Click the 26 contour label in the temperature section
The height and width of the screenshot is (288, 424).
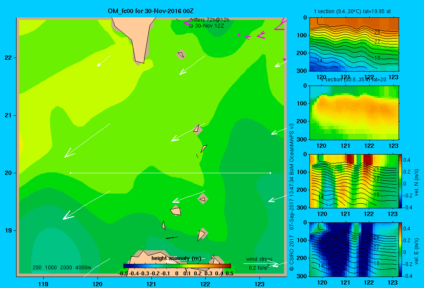(377, 32)
